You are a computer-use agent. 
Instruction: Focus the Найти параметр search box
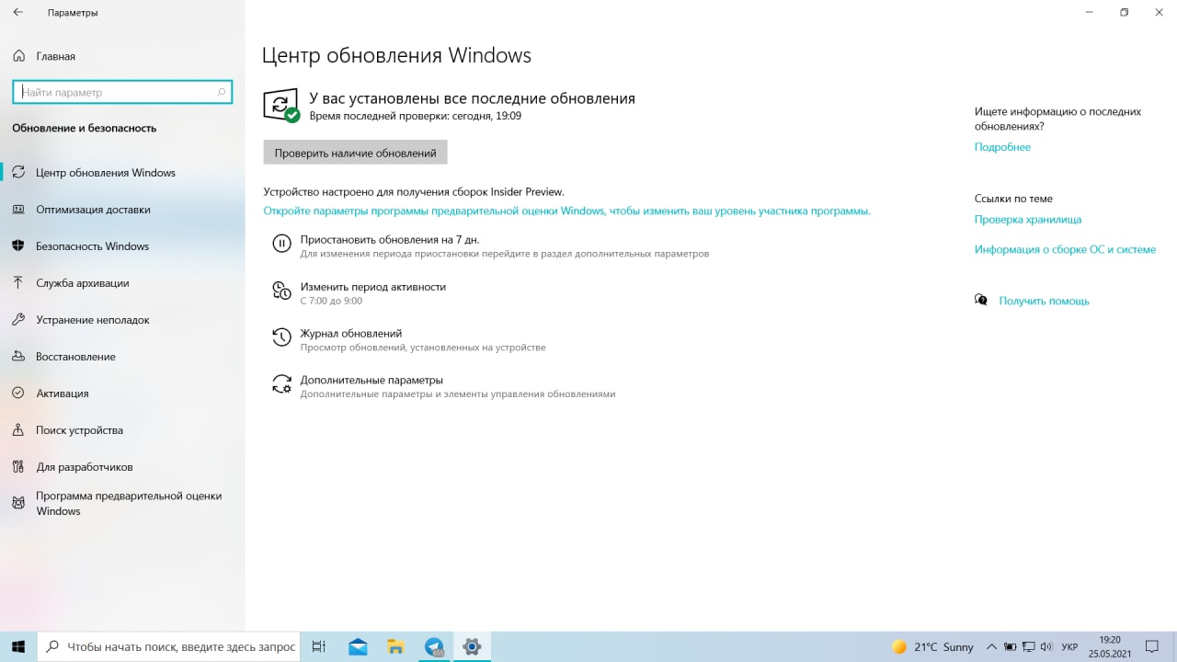(x=122, y=92)
